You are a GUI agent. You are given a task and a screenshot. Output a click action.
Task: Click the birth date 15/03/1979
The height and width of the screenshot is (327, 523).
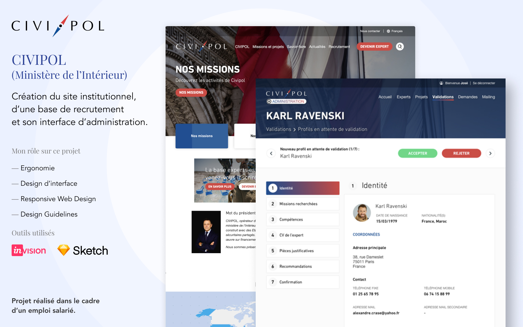click(386, 221)
